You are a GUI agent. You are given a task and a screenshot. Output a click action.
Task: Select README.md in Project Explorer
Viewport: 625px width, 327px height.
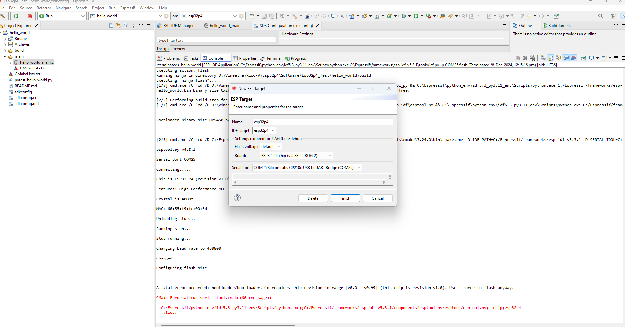click(x=26, y=86)
